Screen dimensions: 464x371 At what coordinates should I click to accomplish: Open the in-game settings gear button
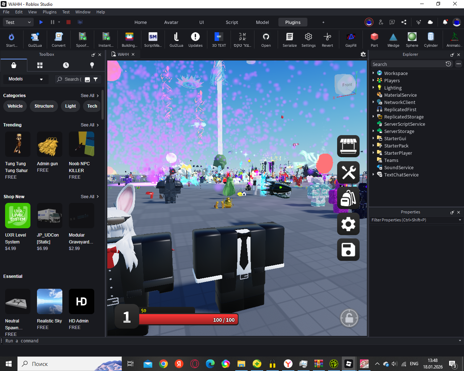348,224
